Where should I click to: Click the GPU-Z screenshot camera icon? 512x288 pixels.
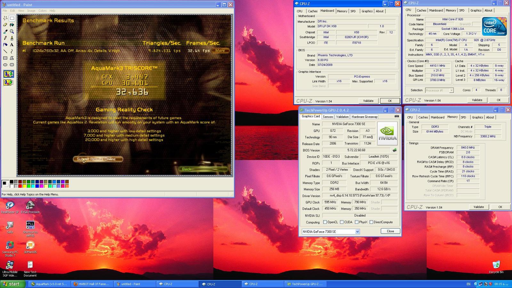point(397,116)
